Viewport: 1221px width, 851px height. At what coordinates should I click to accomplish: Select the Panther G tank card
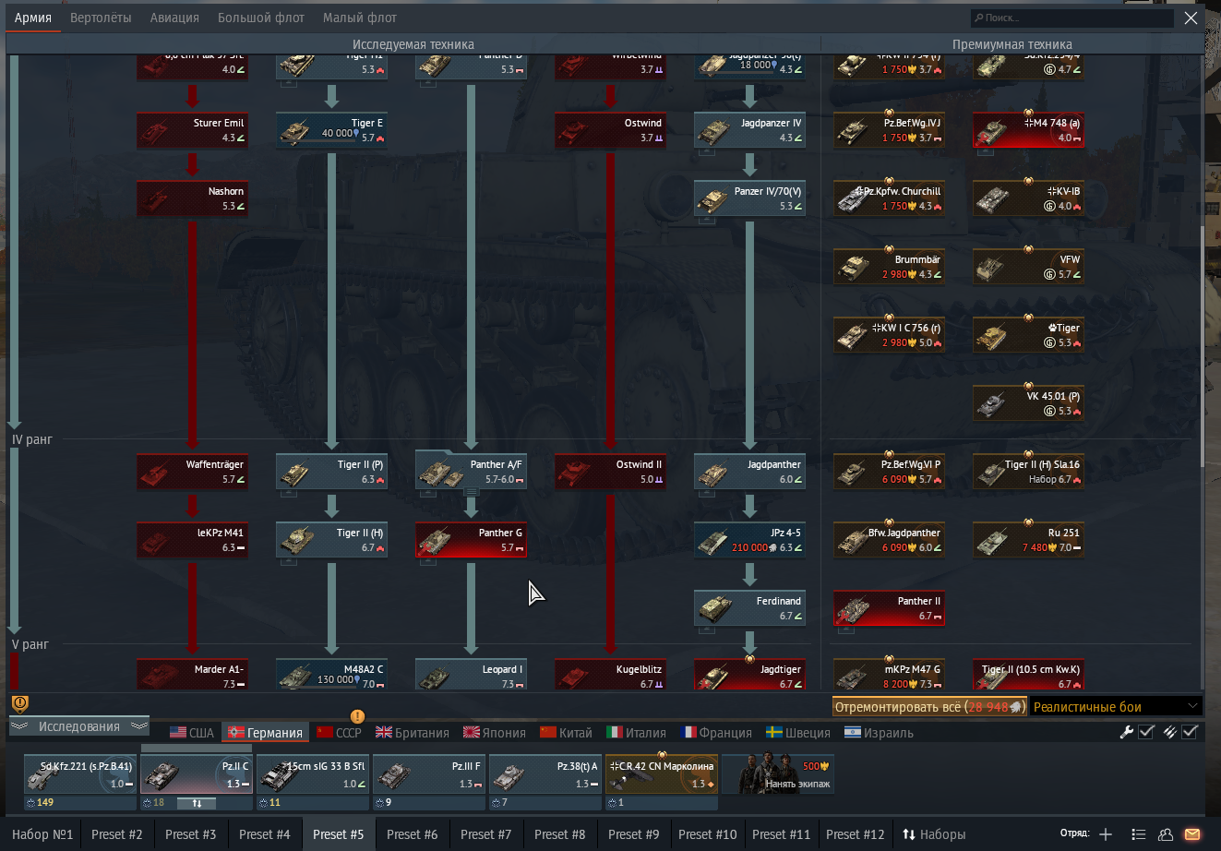(x=471, y=540)
